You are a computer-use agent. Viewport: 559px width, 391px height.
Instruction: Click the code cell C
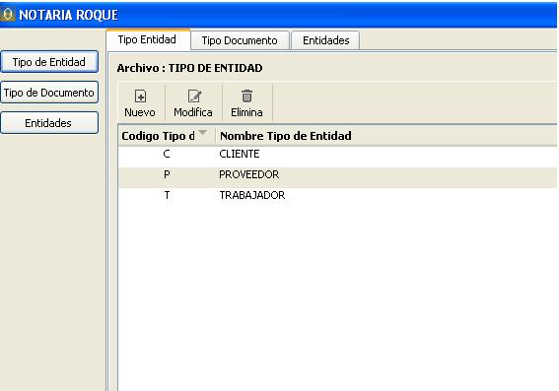167,155
